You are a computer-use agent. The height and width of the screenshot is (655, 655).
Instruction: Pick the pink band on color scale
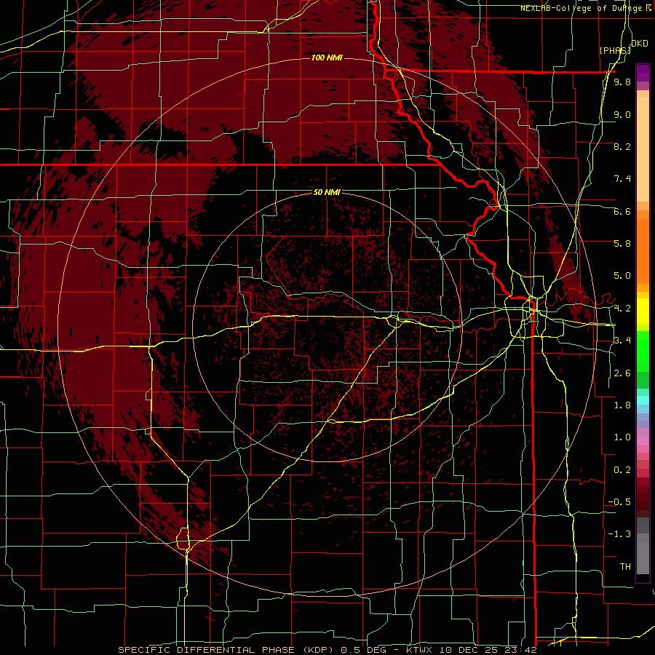(643, 441)
